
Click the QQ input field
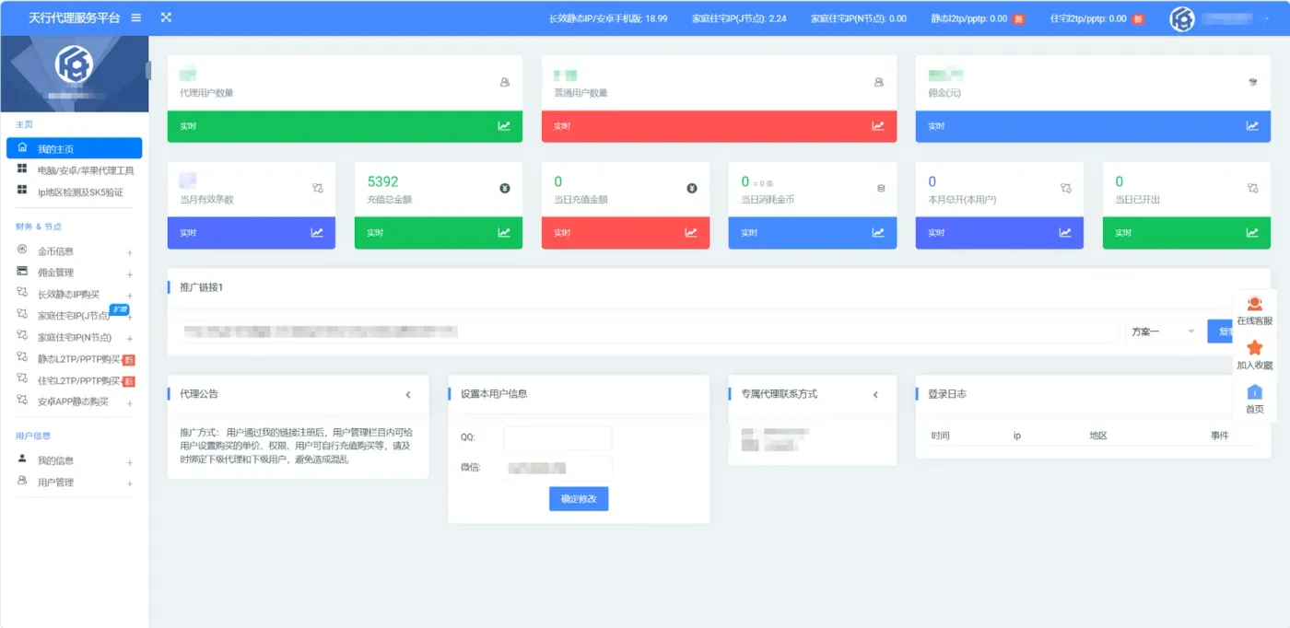(557, 437)
